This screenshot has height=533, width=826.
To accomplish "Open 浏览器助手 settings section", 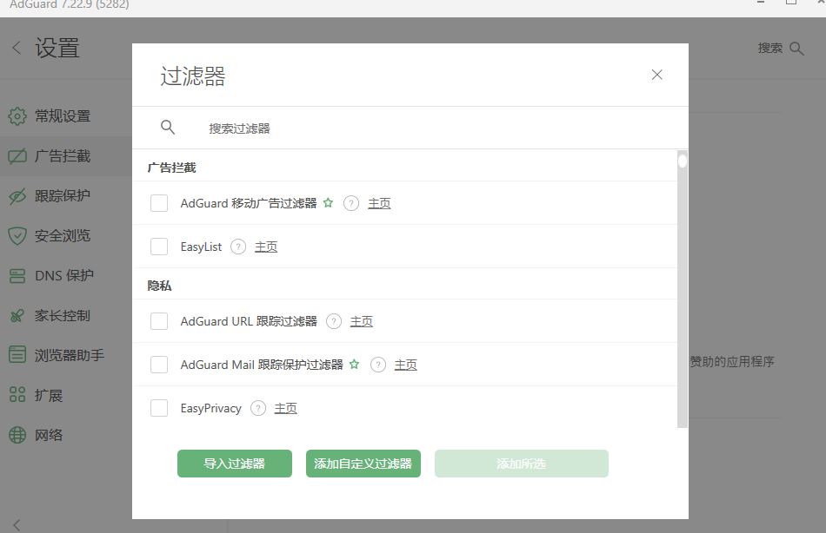I will click(66, 355).
